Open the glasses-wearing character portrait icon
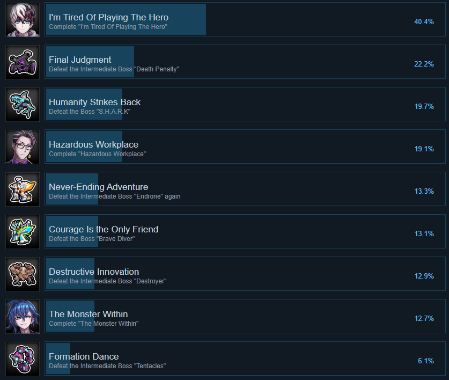The width and height of the screenshot is (449, 380). click(23, 147)
